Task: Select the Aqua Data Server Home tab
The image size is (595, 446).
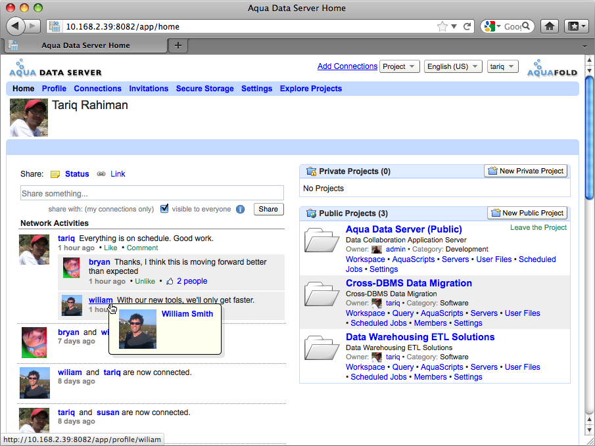Action: pos(85,45)
